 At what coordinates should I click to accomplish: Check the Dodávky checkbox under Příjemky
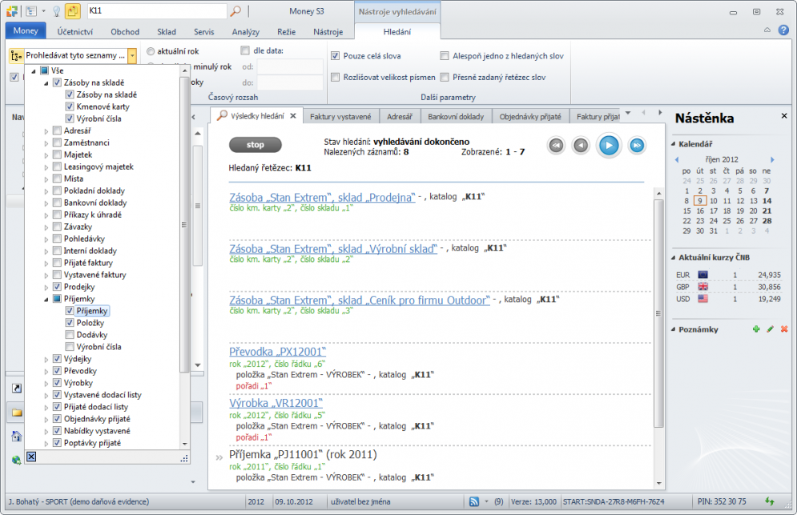pos(70,335)
